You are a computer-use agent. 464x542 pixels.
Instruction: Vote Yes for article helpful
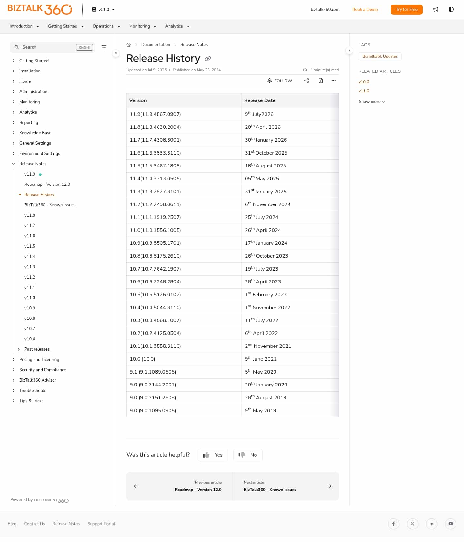point(213,455)
